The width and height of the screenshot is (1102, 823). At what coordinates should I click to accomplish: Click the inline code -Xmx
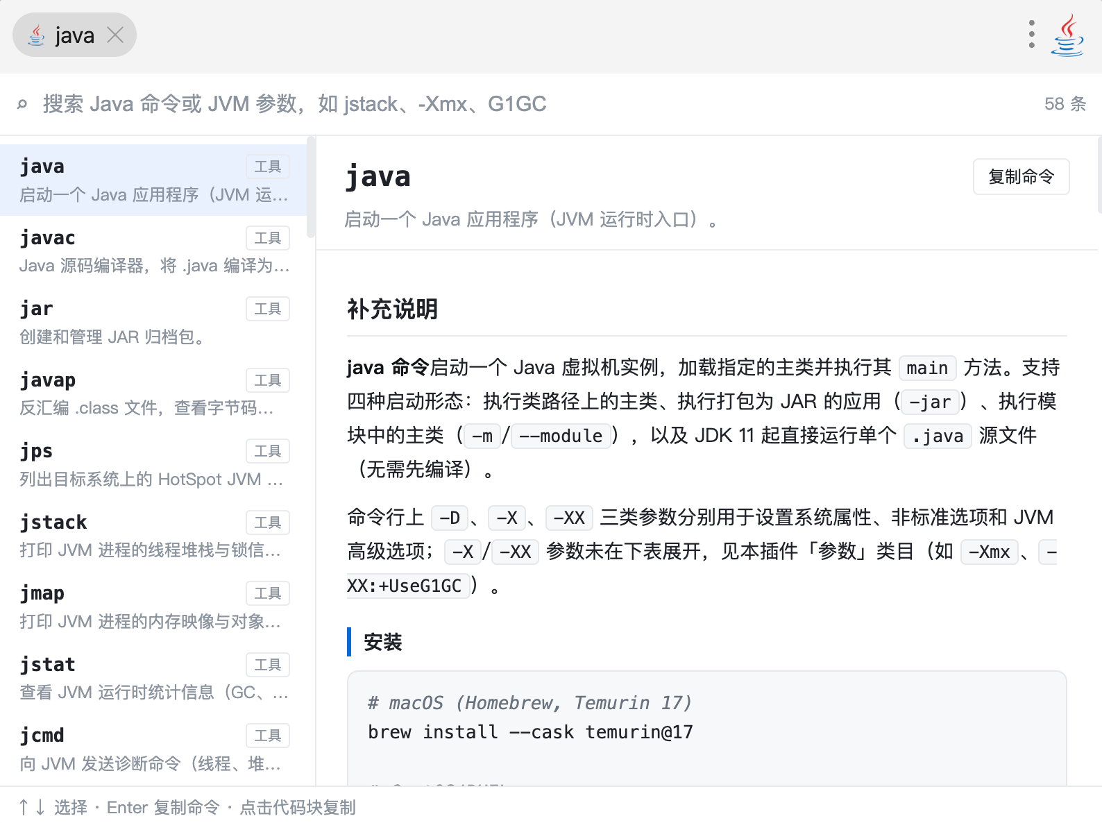[x=989, y=552]
